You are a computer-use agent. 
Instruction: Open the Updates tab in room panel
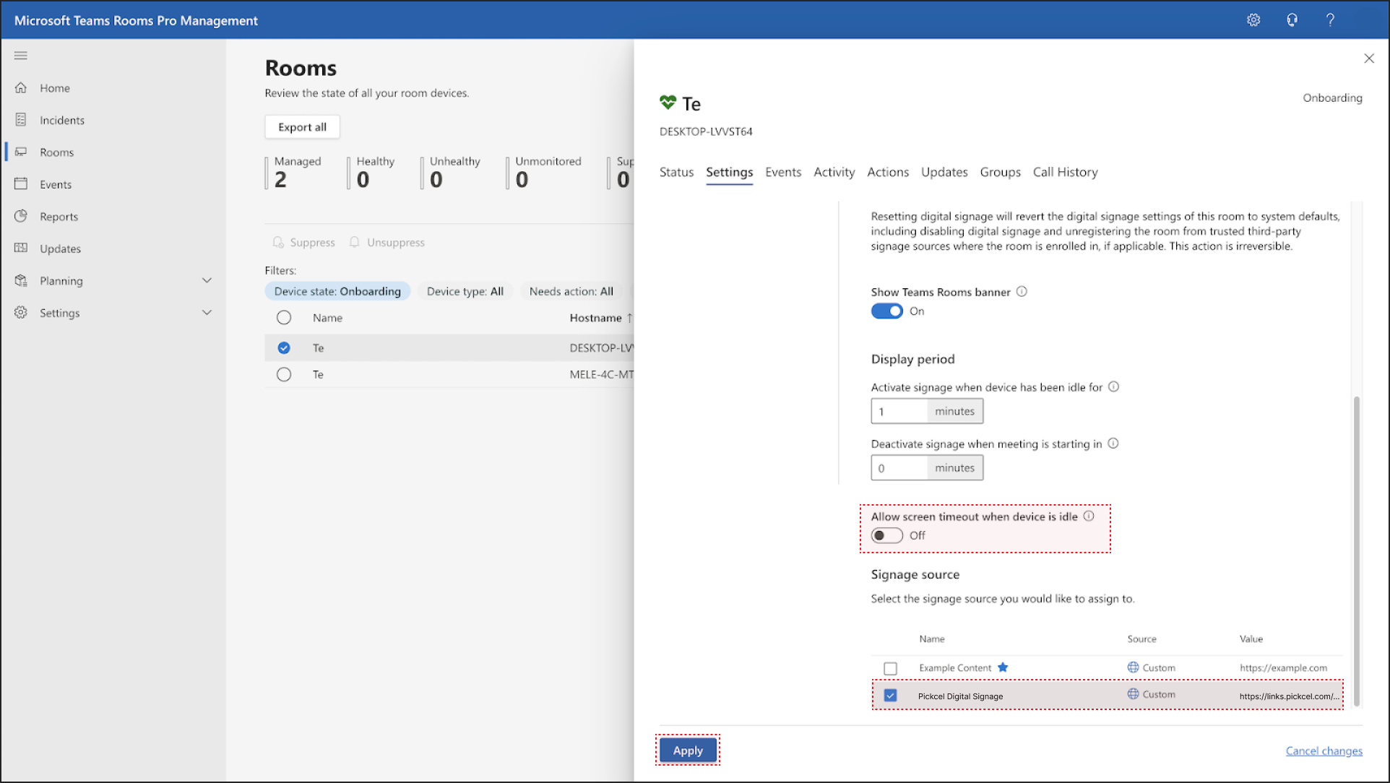(944, 172)
